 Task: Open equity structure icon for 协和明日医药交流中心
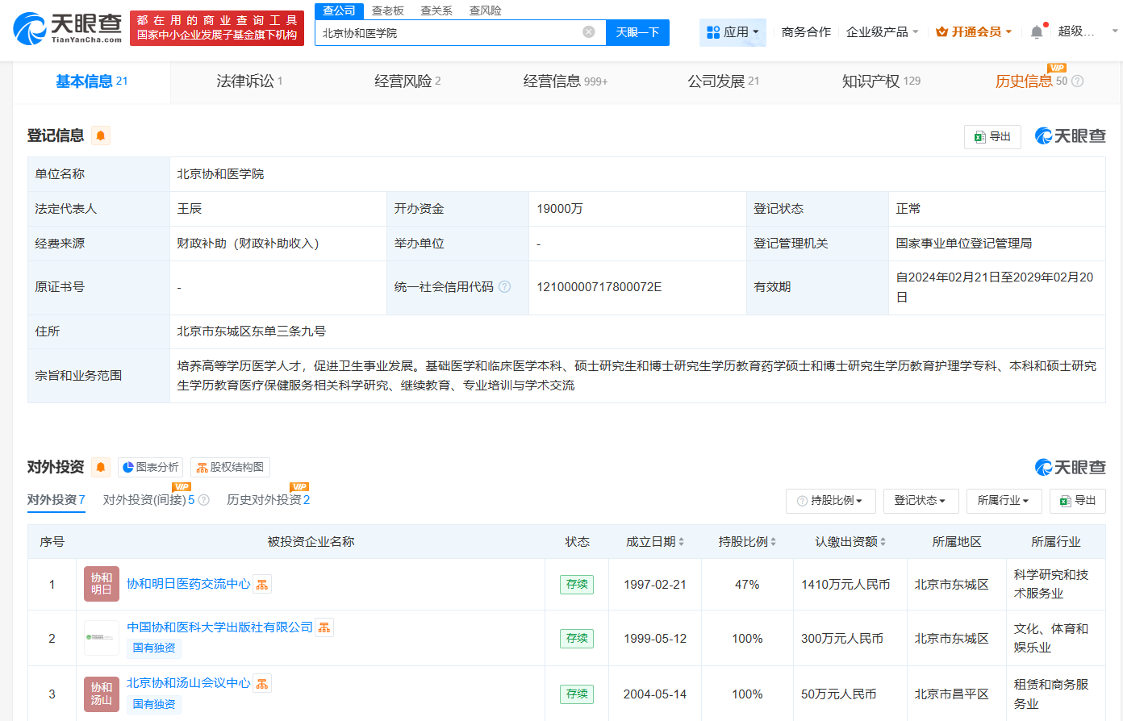pos(262,585)
